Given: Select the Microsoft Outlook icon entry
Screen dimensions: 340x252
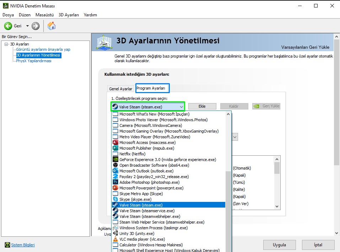Looking at the screenshot, I should point(115,171).
